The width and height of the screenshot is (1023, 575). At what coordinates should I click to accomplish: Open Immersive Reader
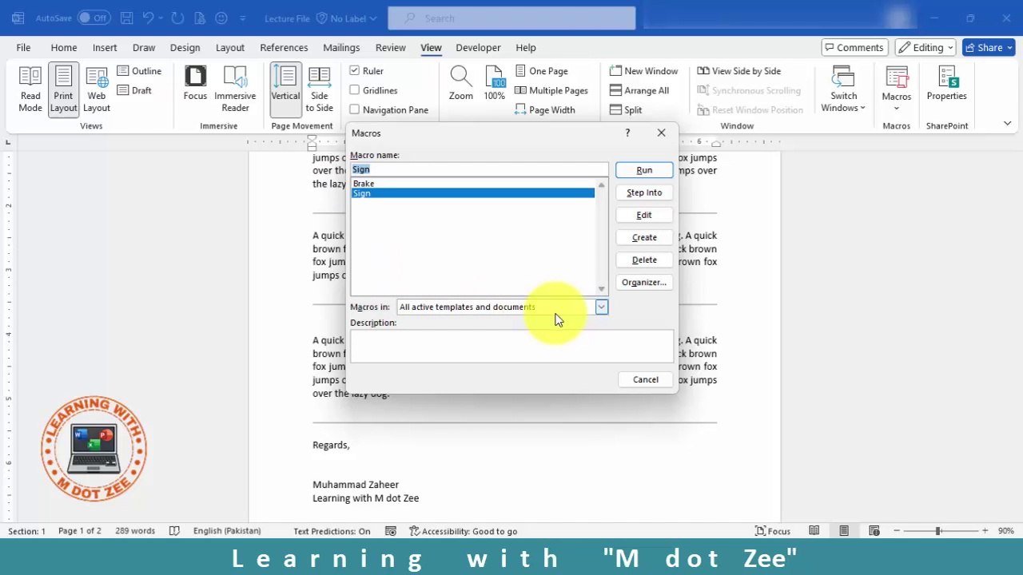pos(235,89)
